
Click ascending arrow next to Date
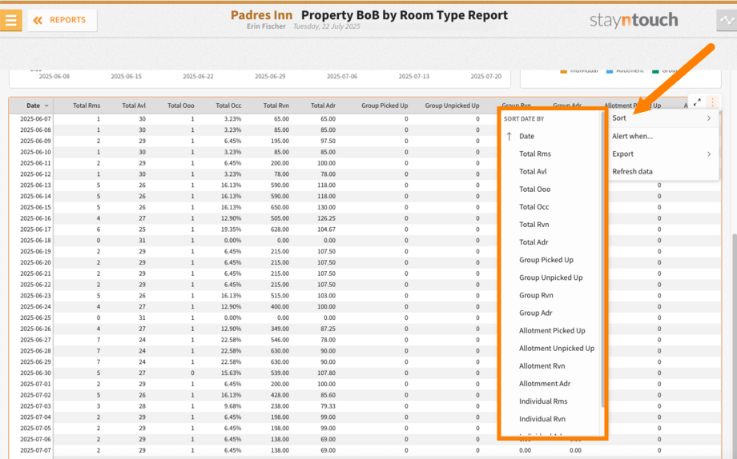(x=509, y=136)
